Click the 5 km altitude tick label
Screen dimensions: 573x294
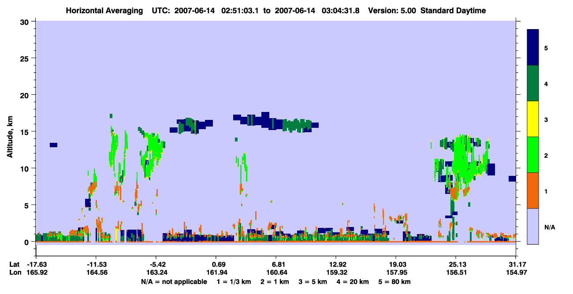coord(27,205)
